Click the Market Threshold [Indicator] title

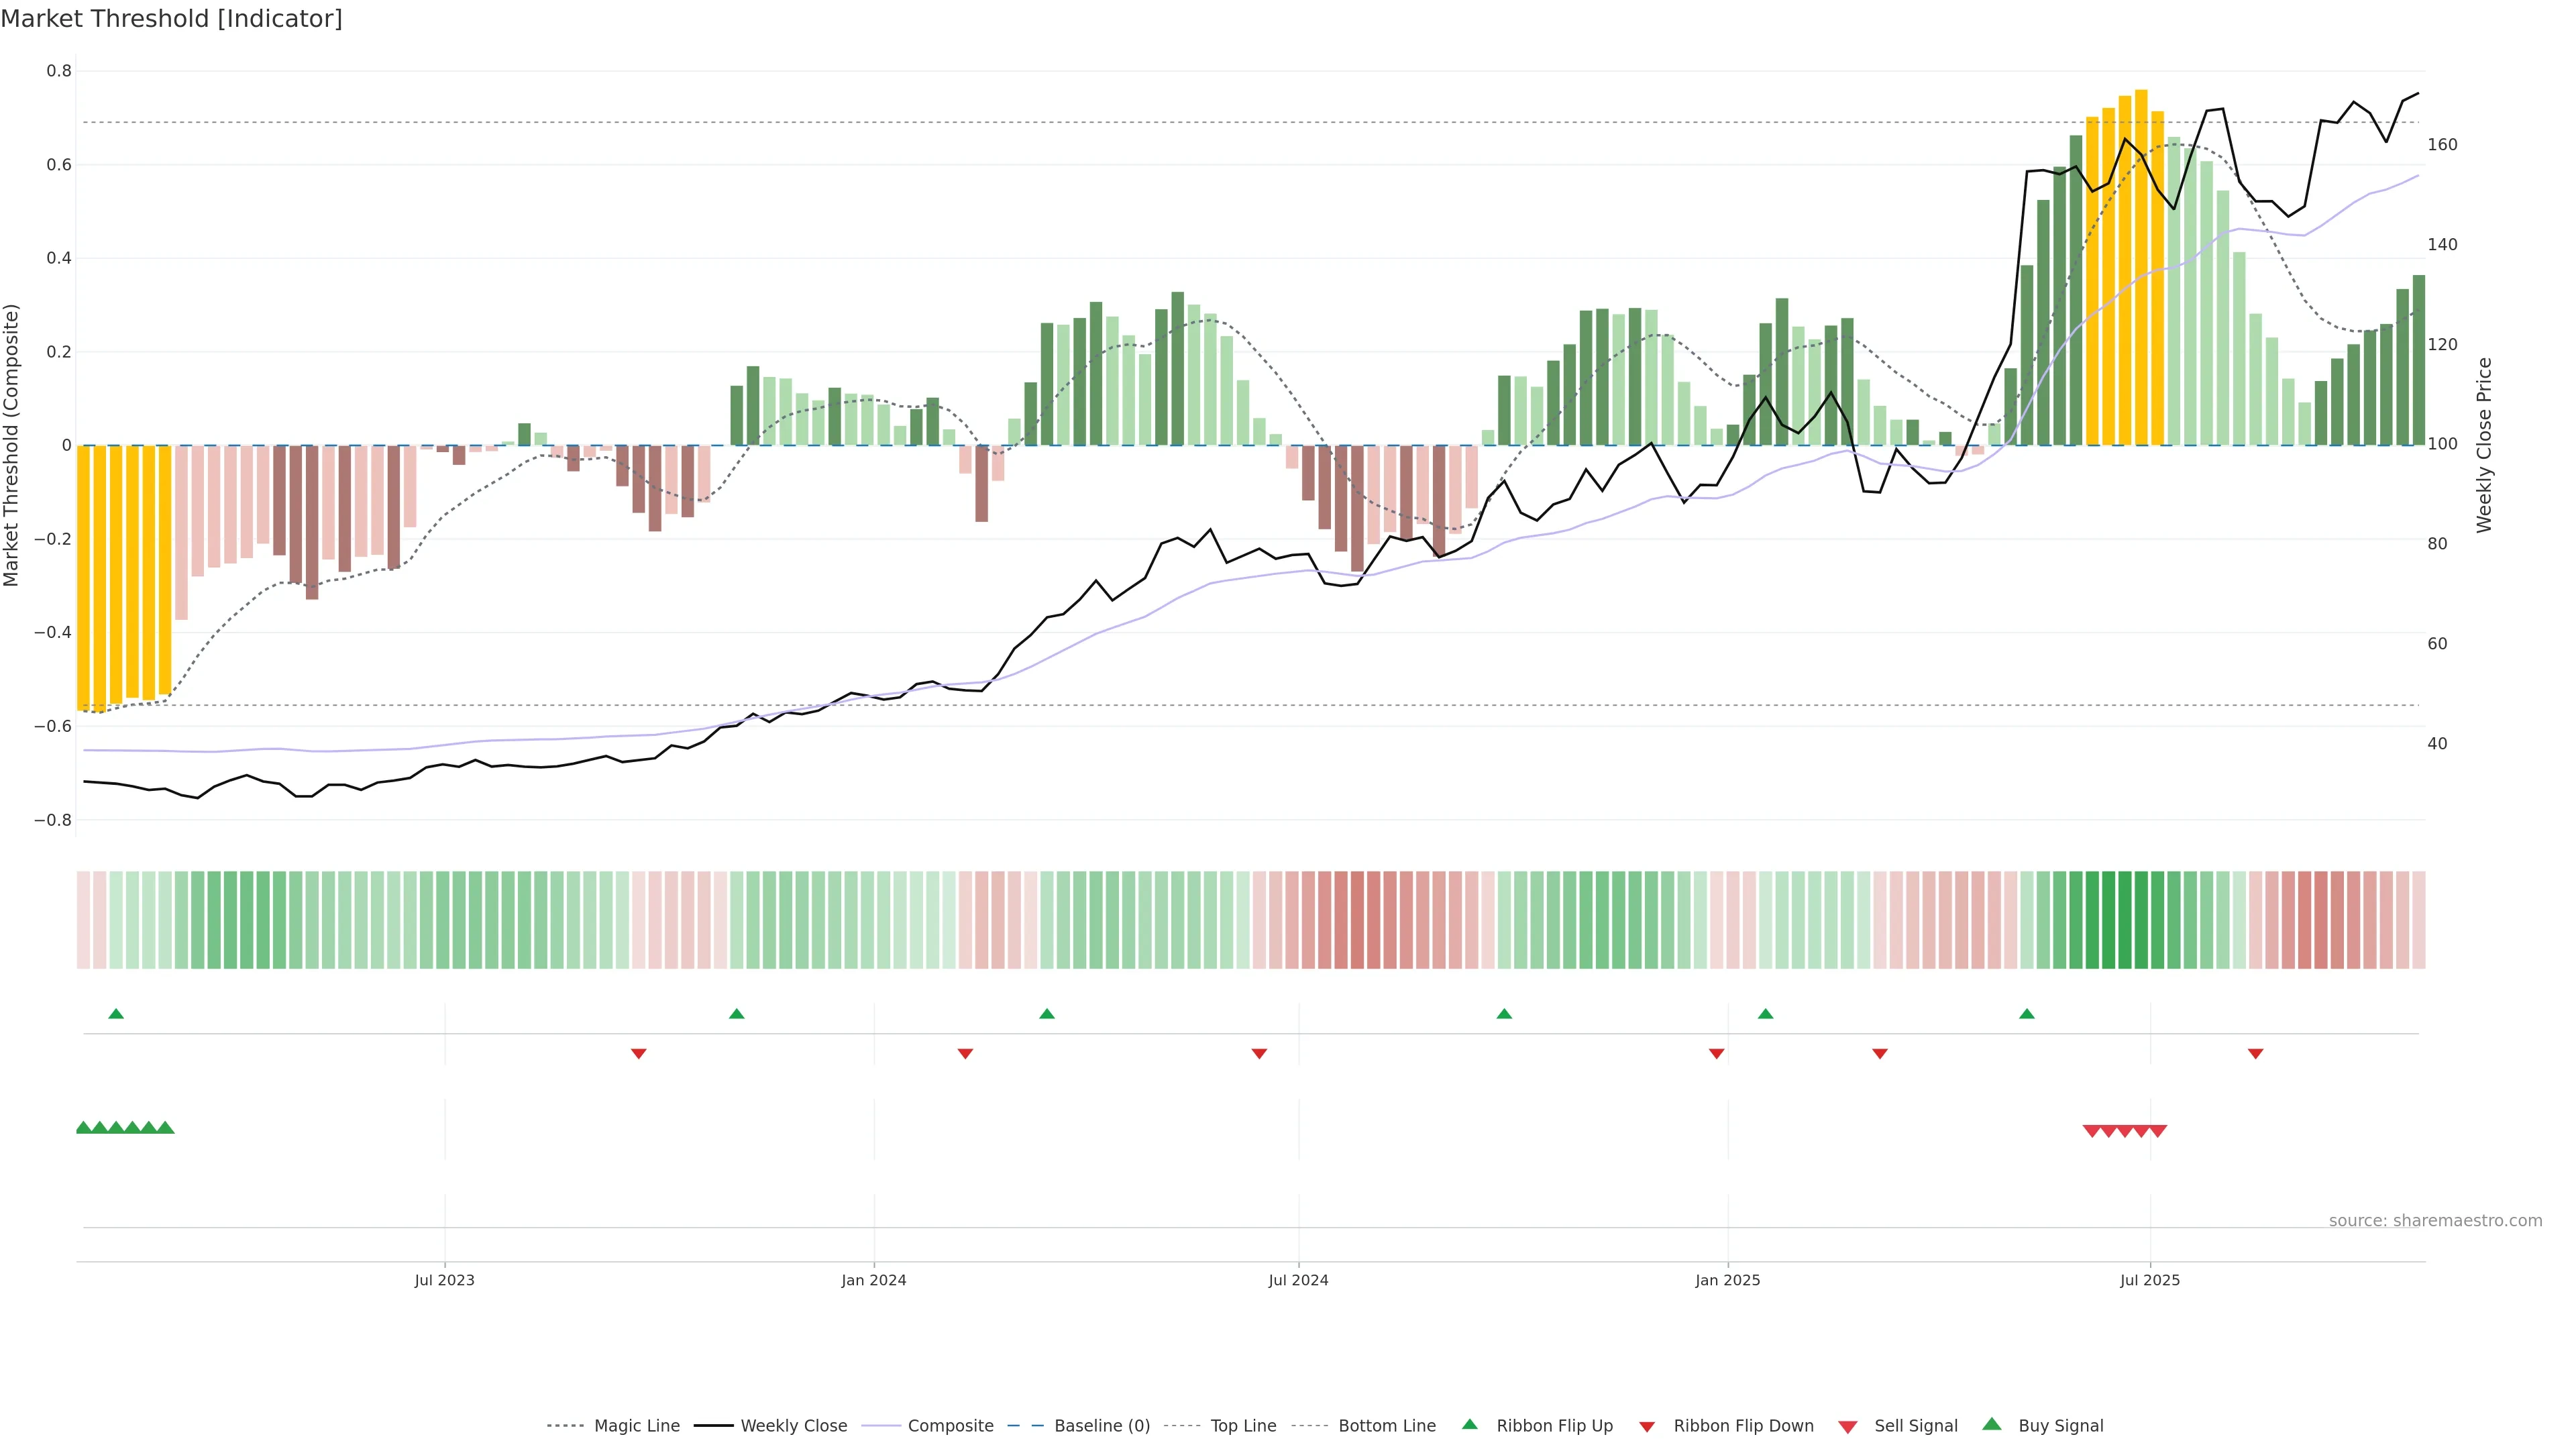[x=171, y=19]
